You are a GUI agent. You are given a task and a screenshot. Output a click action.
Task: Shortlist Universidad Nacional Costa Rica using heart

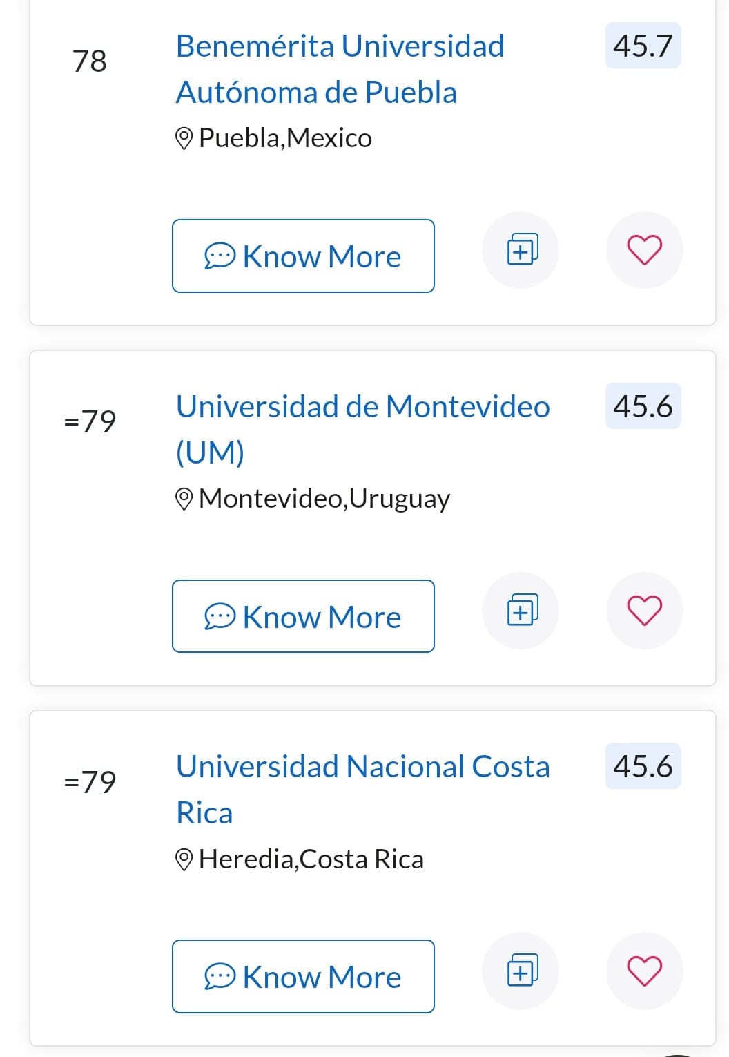tap(644, 971)
